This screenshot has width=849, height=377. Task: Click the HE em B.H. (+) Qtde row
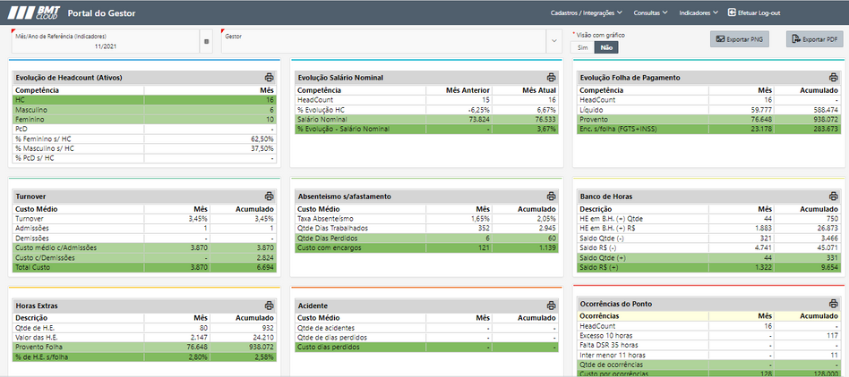(708, 219)
